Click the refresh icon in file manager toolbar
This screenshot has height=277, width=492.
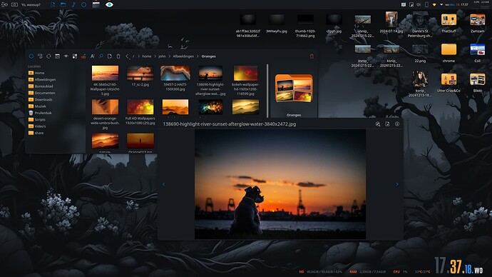(x=48, y=56)
